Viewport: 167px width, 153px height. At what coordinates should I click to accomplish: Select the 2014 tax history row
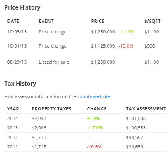pyautogui.click(x=86, y=118)
